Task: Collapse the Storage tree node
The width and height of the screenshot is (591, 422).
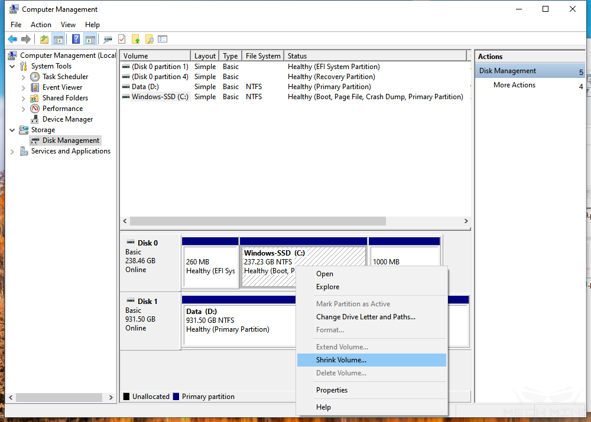Action: click(x=12, y=130)
